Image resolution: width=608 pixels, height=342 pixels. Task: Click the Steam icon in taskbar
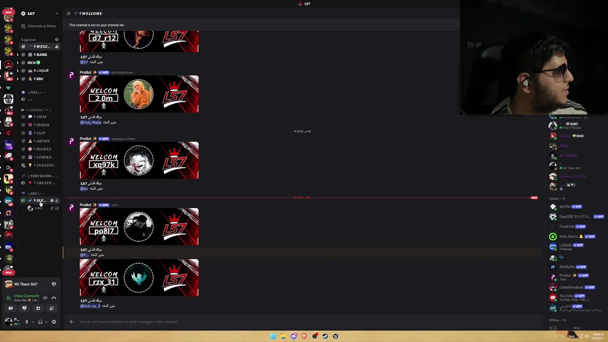click(x=325, y=336)
